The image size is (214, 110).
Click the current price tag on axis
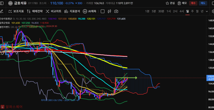(x=210, y=78)
